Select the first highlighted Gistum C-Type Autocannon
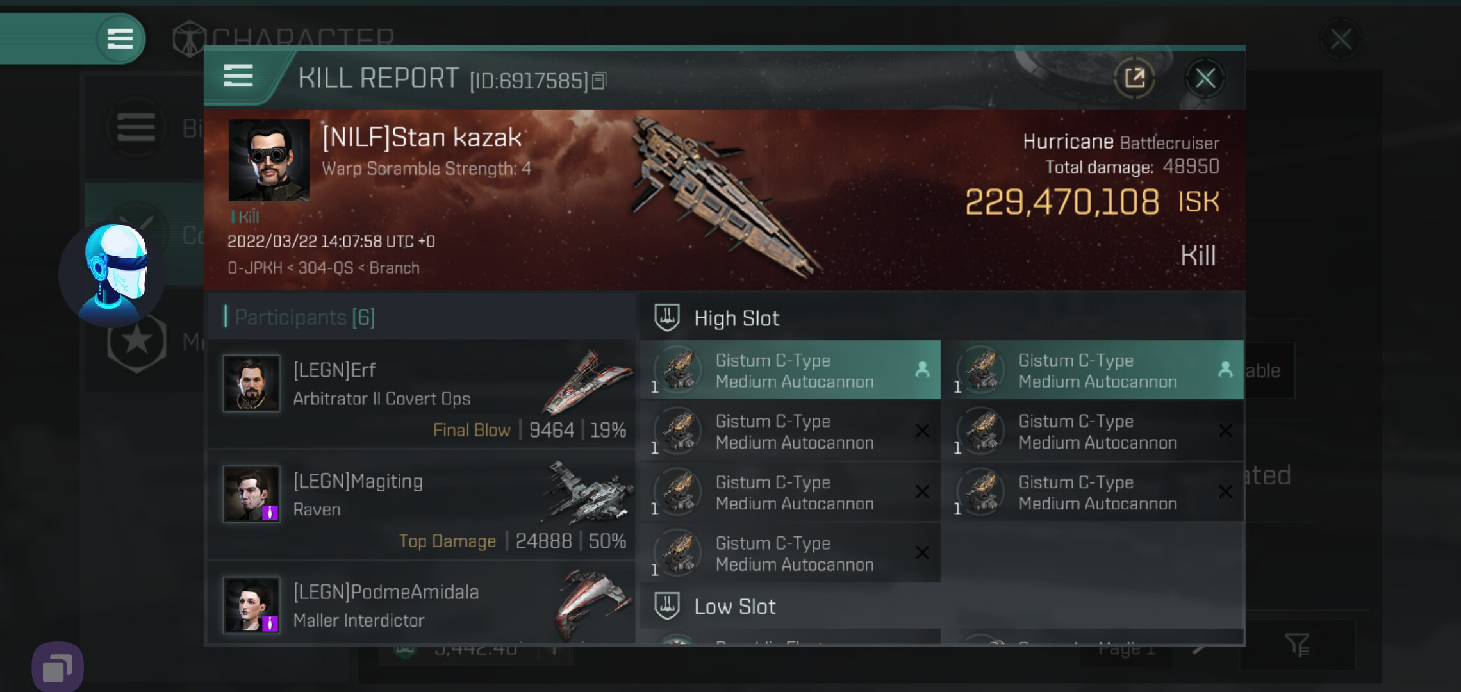The height and width of the screenshot is (692, 1461). click(790, 370)
